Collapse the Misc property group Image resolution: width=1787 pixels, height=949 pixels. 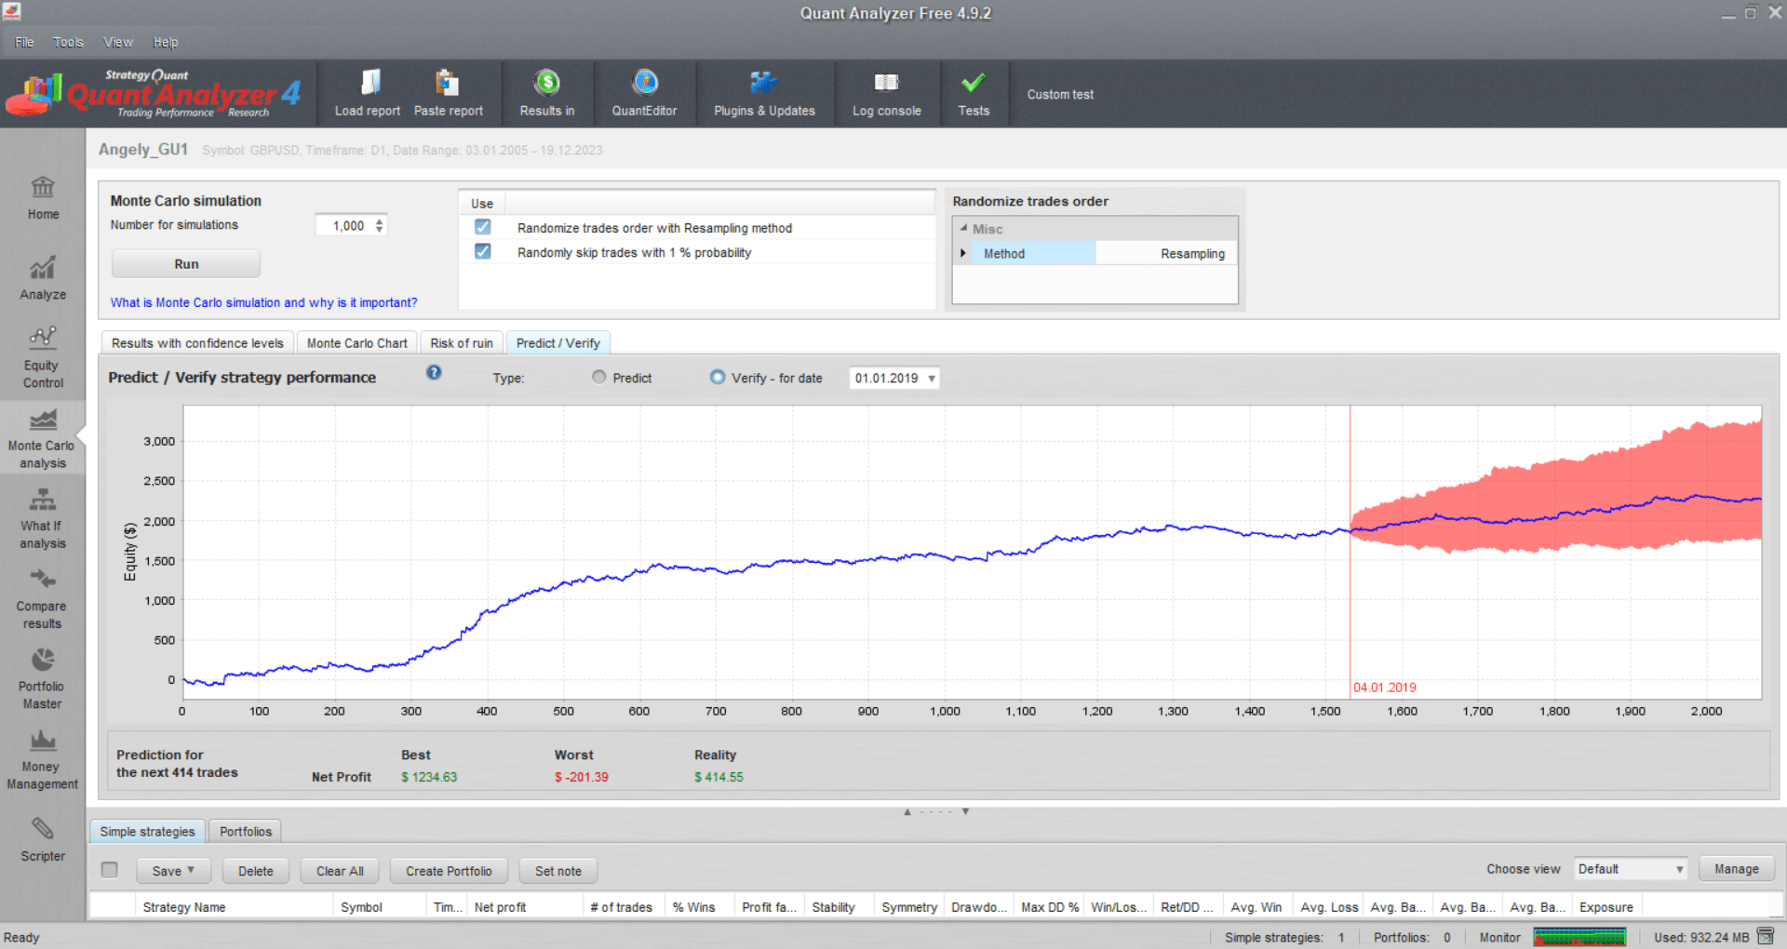coord(963,228)
